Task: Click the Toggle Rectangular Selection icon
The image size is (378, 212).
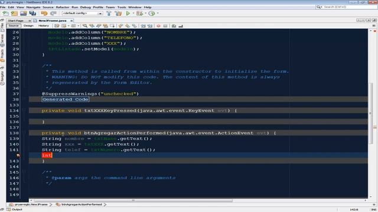Action: click(112, 26)
